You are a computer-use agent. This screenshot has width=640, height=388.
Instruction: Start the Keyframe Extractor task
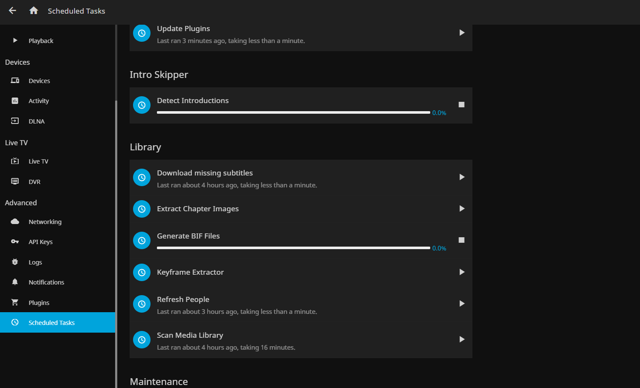click(x=461, y=272)
